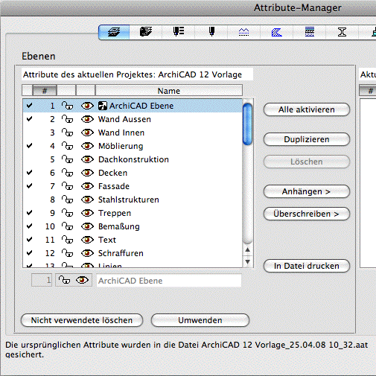
Task: Toggle lock icon for Fassade layer
Action: pos(67,186)
